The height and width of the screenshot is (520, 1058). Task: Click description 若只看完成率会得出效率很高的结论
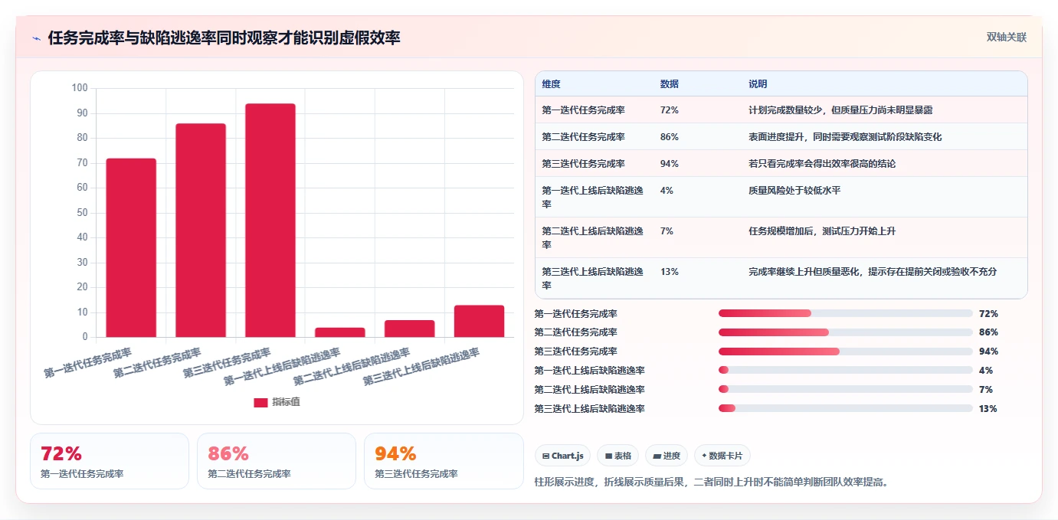click(x=822, y=164)
